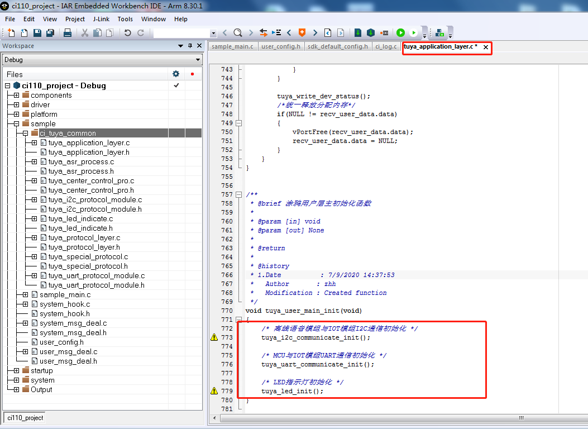Expand the startup folder
The width and height of the screenshot is (588, 429).
(x=17, y=370)
